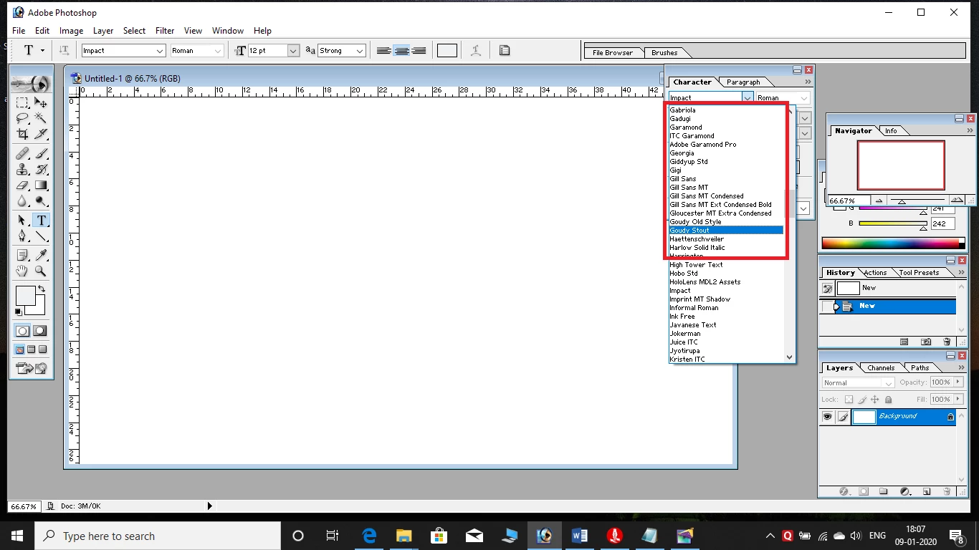Open the Roman font style dropdown in options bar
The image size is (979, 550).
219,51
